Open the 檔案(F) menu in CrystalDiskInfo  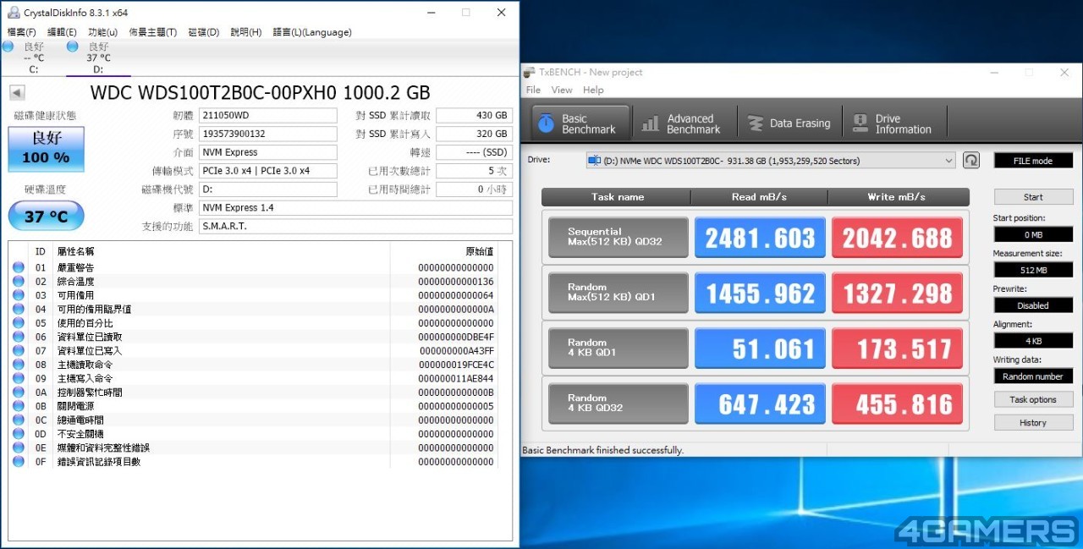[21, 32]
